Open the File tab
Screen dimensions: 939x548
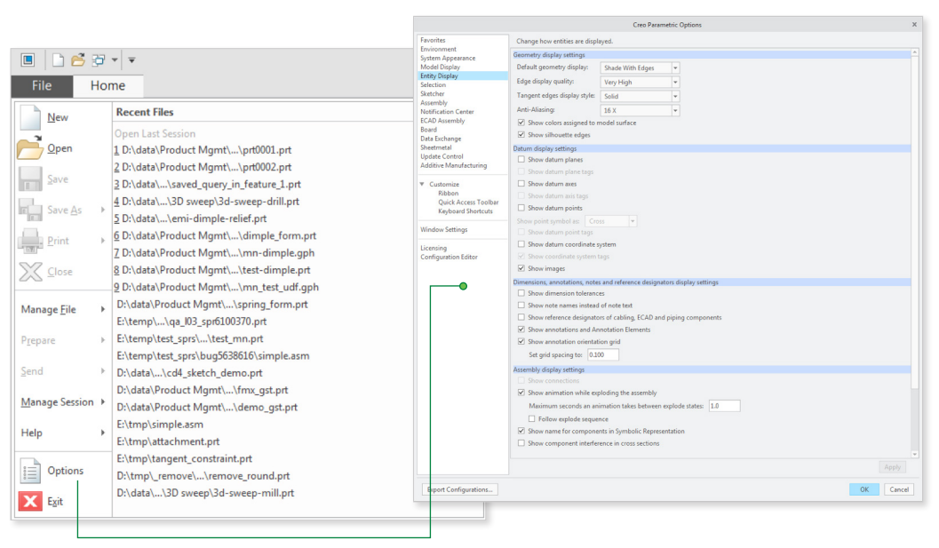[x=42, y=85]
